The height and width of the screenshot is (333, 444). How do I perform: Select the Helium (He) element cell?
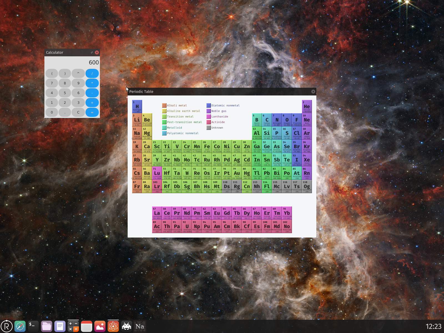307,107
